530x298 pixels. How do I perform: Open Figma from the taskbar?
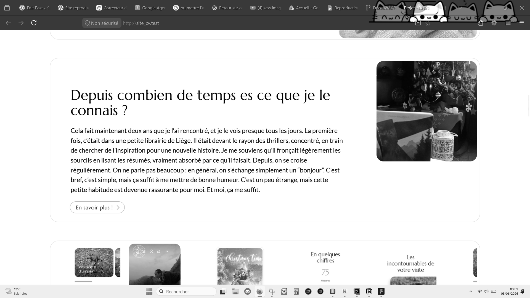pos(381,292)
